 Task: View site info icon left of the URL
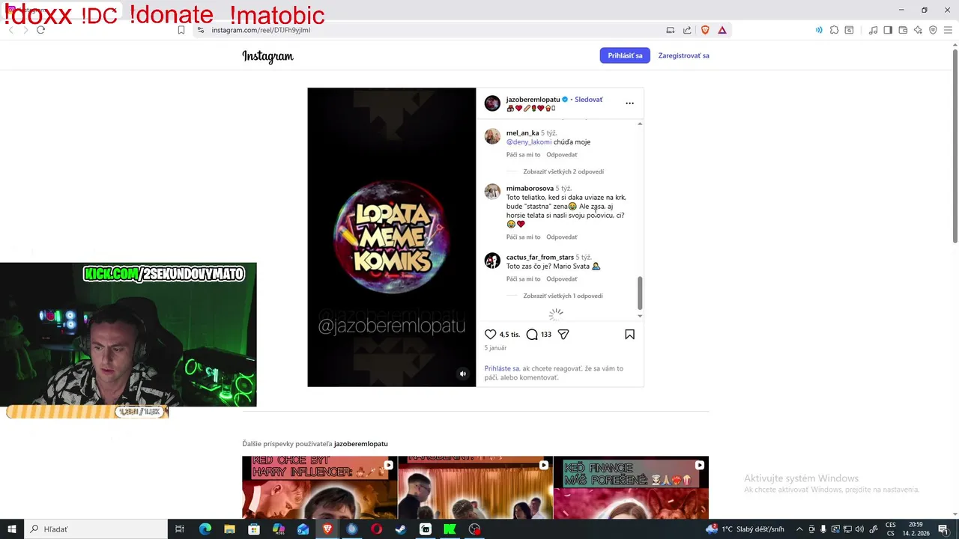200,30
